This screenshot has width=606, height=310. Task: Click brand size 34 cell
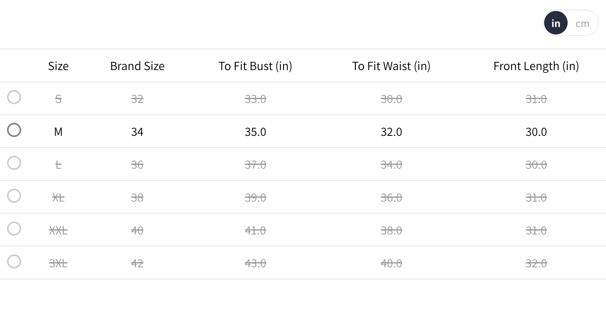tap(137, 132)
